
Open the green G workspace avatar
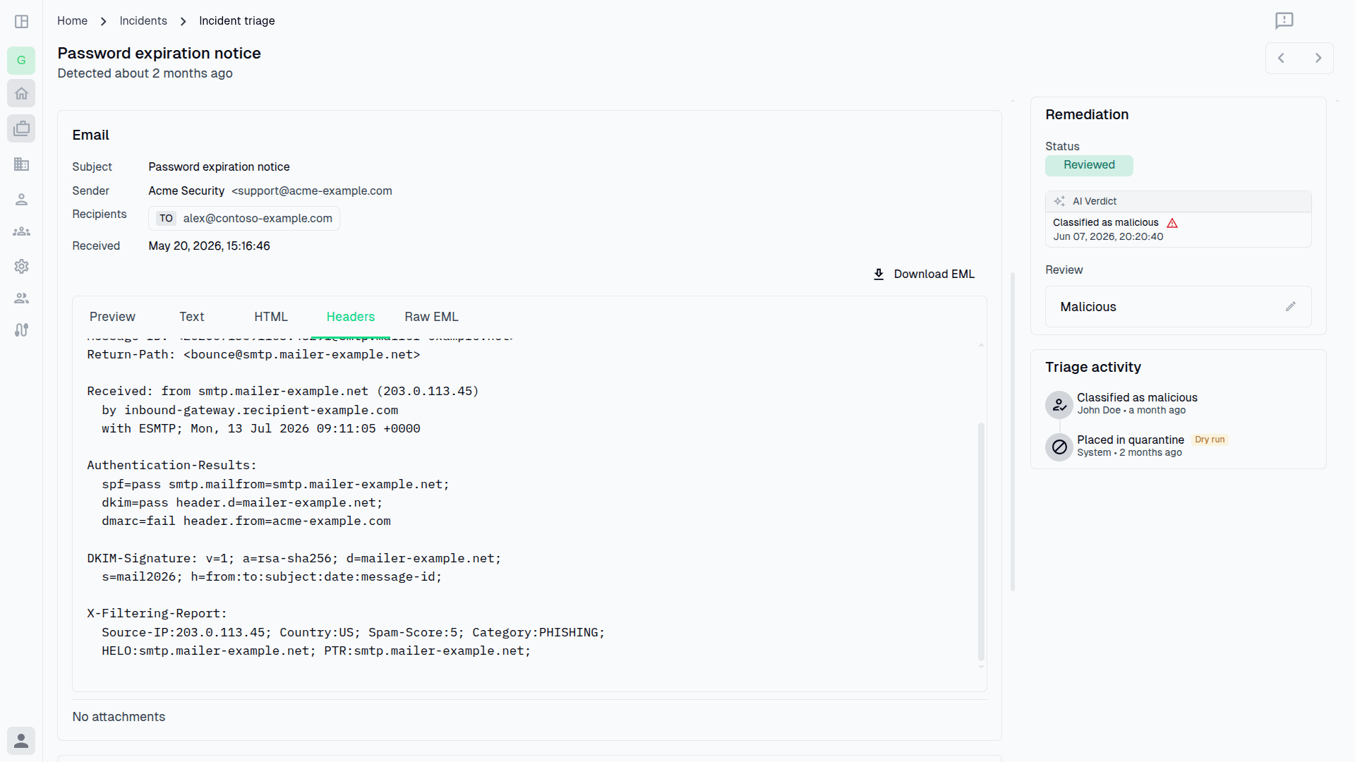click(x=21, y=60)
